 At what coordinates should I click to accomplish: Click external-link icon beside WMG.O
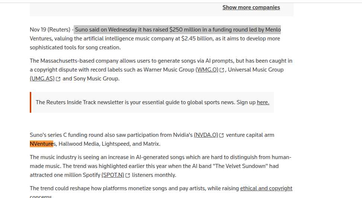click(x=222, y=70)
